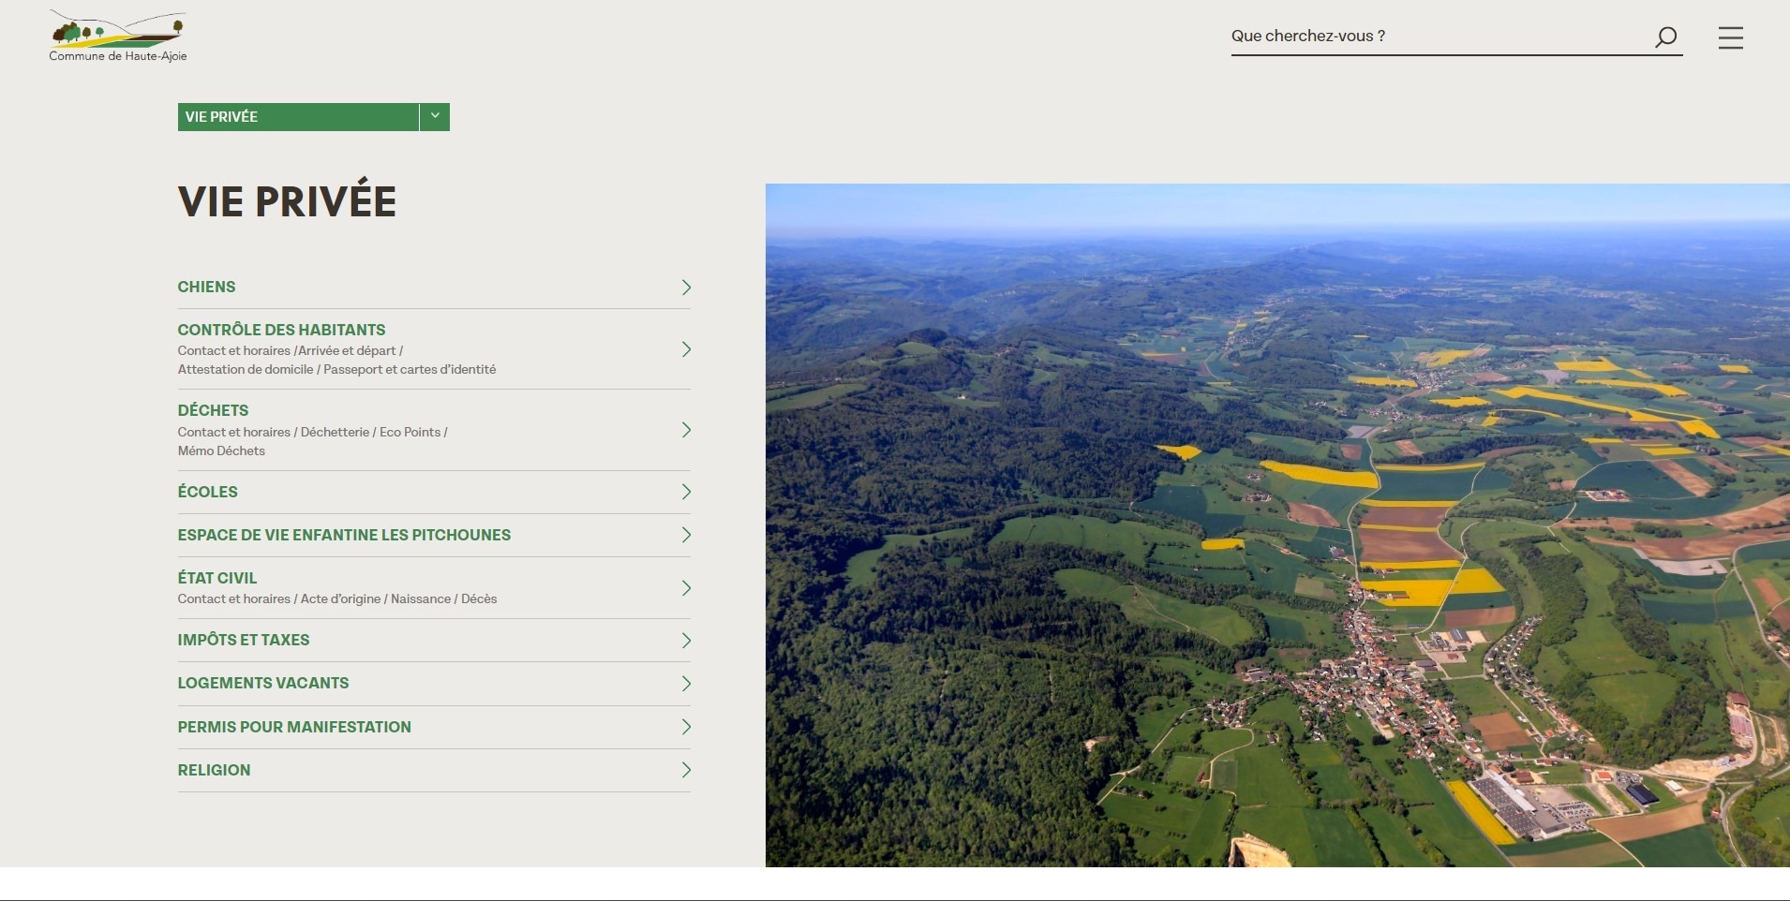Click the arrow icon beside Déchets

point(686,430)
